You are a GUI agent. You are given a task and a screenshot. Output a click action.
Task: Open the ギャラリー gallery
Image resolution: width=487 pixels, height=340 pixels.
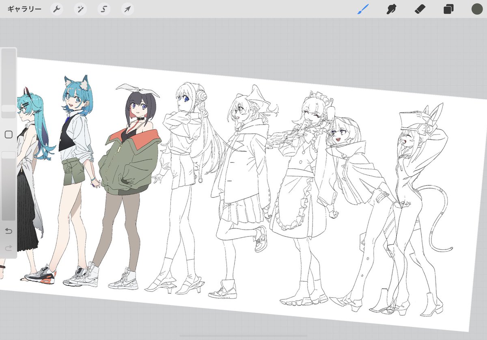(x=24, y=9)
